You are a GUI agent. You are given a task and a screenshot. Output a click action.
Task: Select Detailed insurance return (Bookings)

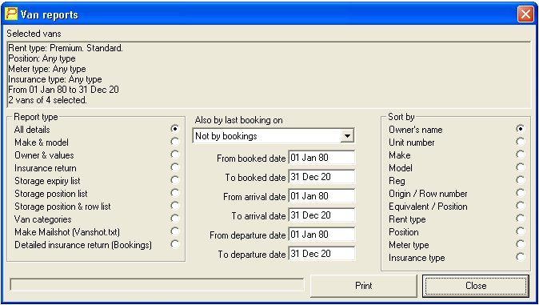point(175,244)
